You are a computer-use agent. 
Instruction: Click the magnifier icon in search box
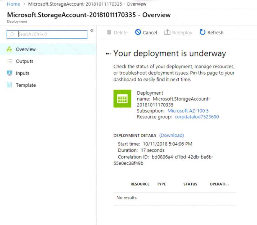tap(12, 34)
